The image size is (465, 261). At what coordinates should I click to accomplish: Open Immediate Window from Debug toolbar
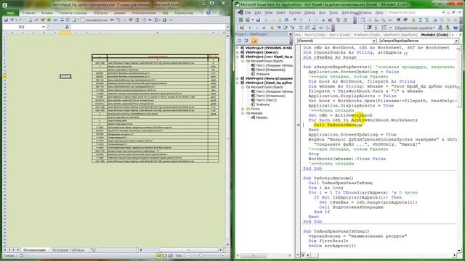pyautogui.click(x=308, y=28)
